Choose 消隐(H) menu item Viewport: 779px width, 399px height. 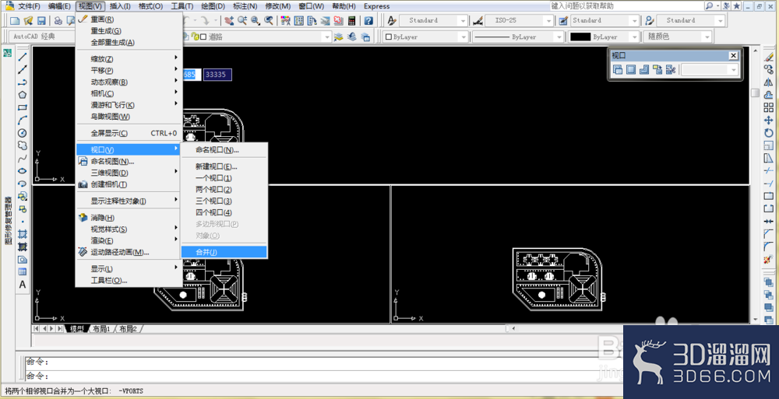pyautogui.click(x=129, y=217)
